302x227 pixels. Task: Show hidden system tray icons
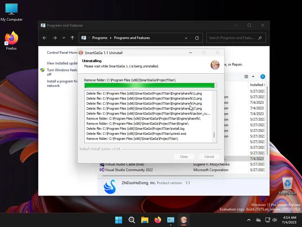pyautogui.click(x=249, y=220)
